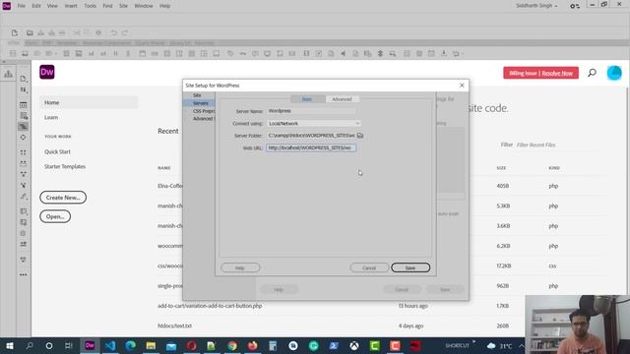Click the Web URL field
This screenshot has height=354, width=630.
(311, 147)
